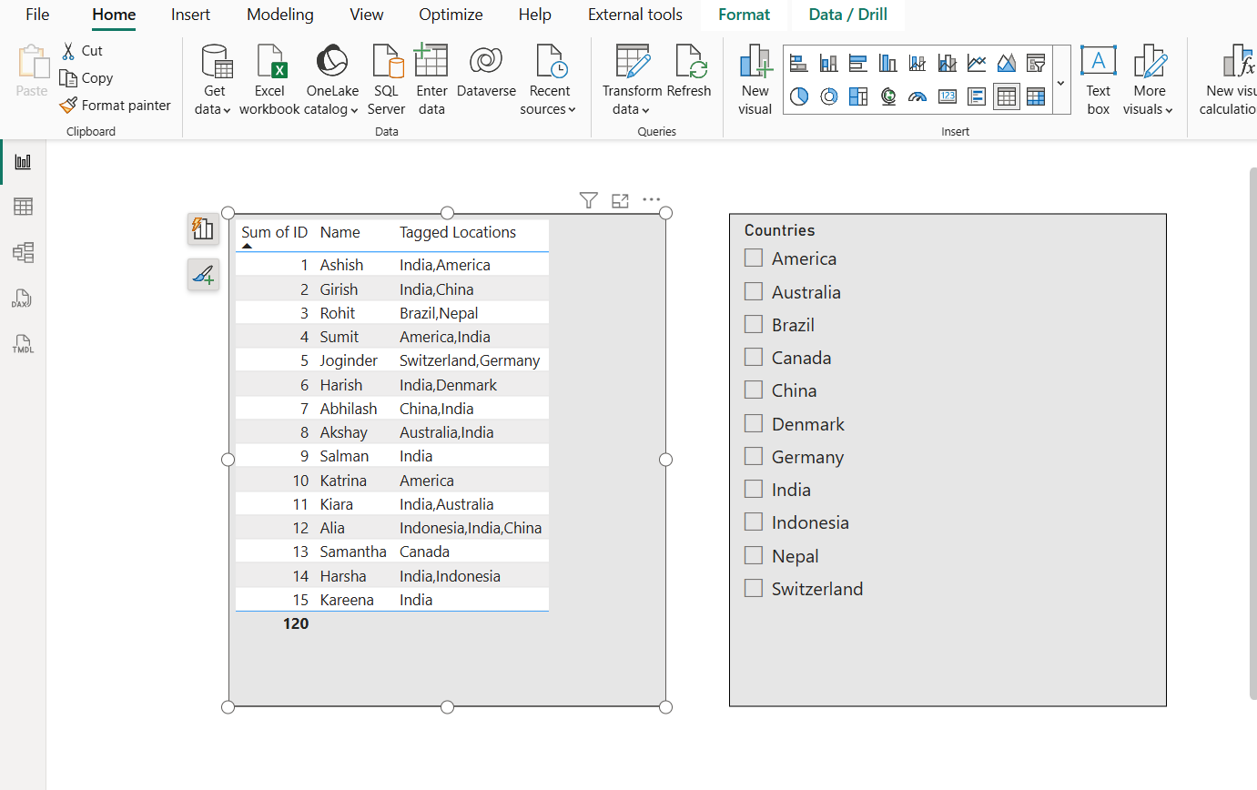Check Germany in the Countries list

753,456
